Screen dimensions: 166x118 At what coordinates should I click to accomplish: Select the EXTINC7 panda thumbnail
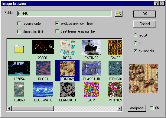[x=91, y=47]
